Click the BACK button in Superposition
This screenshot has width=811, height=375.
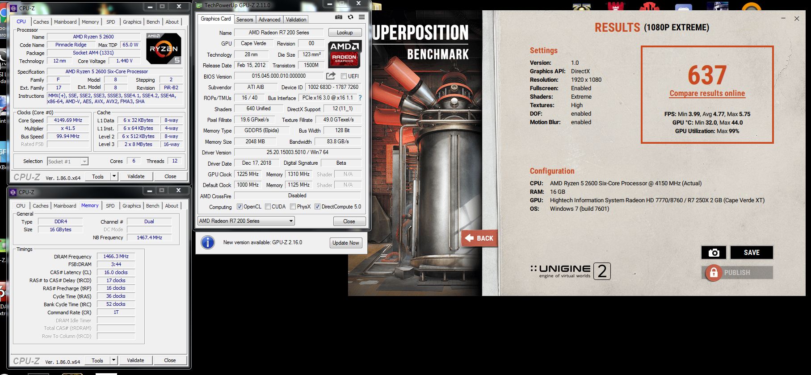click(479, 238)
